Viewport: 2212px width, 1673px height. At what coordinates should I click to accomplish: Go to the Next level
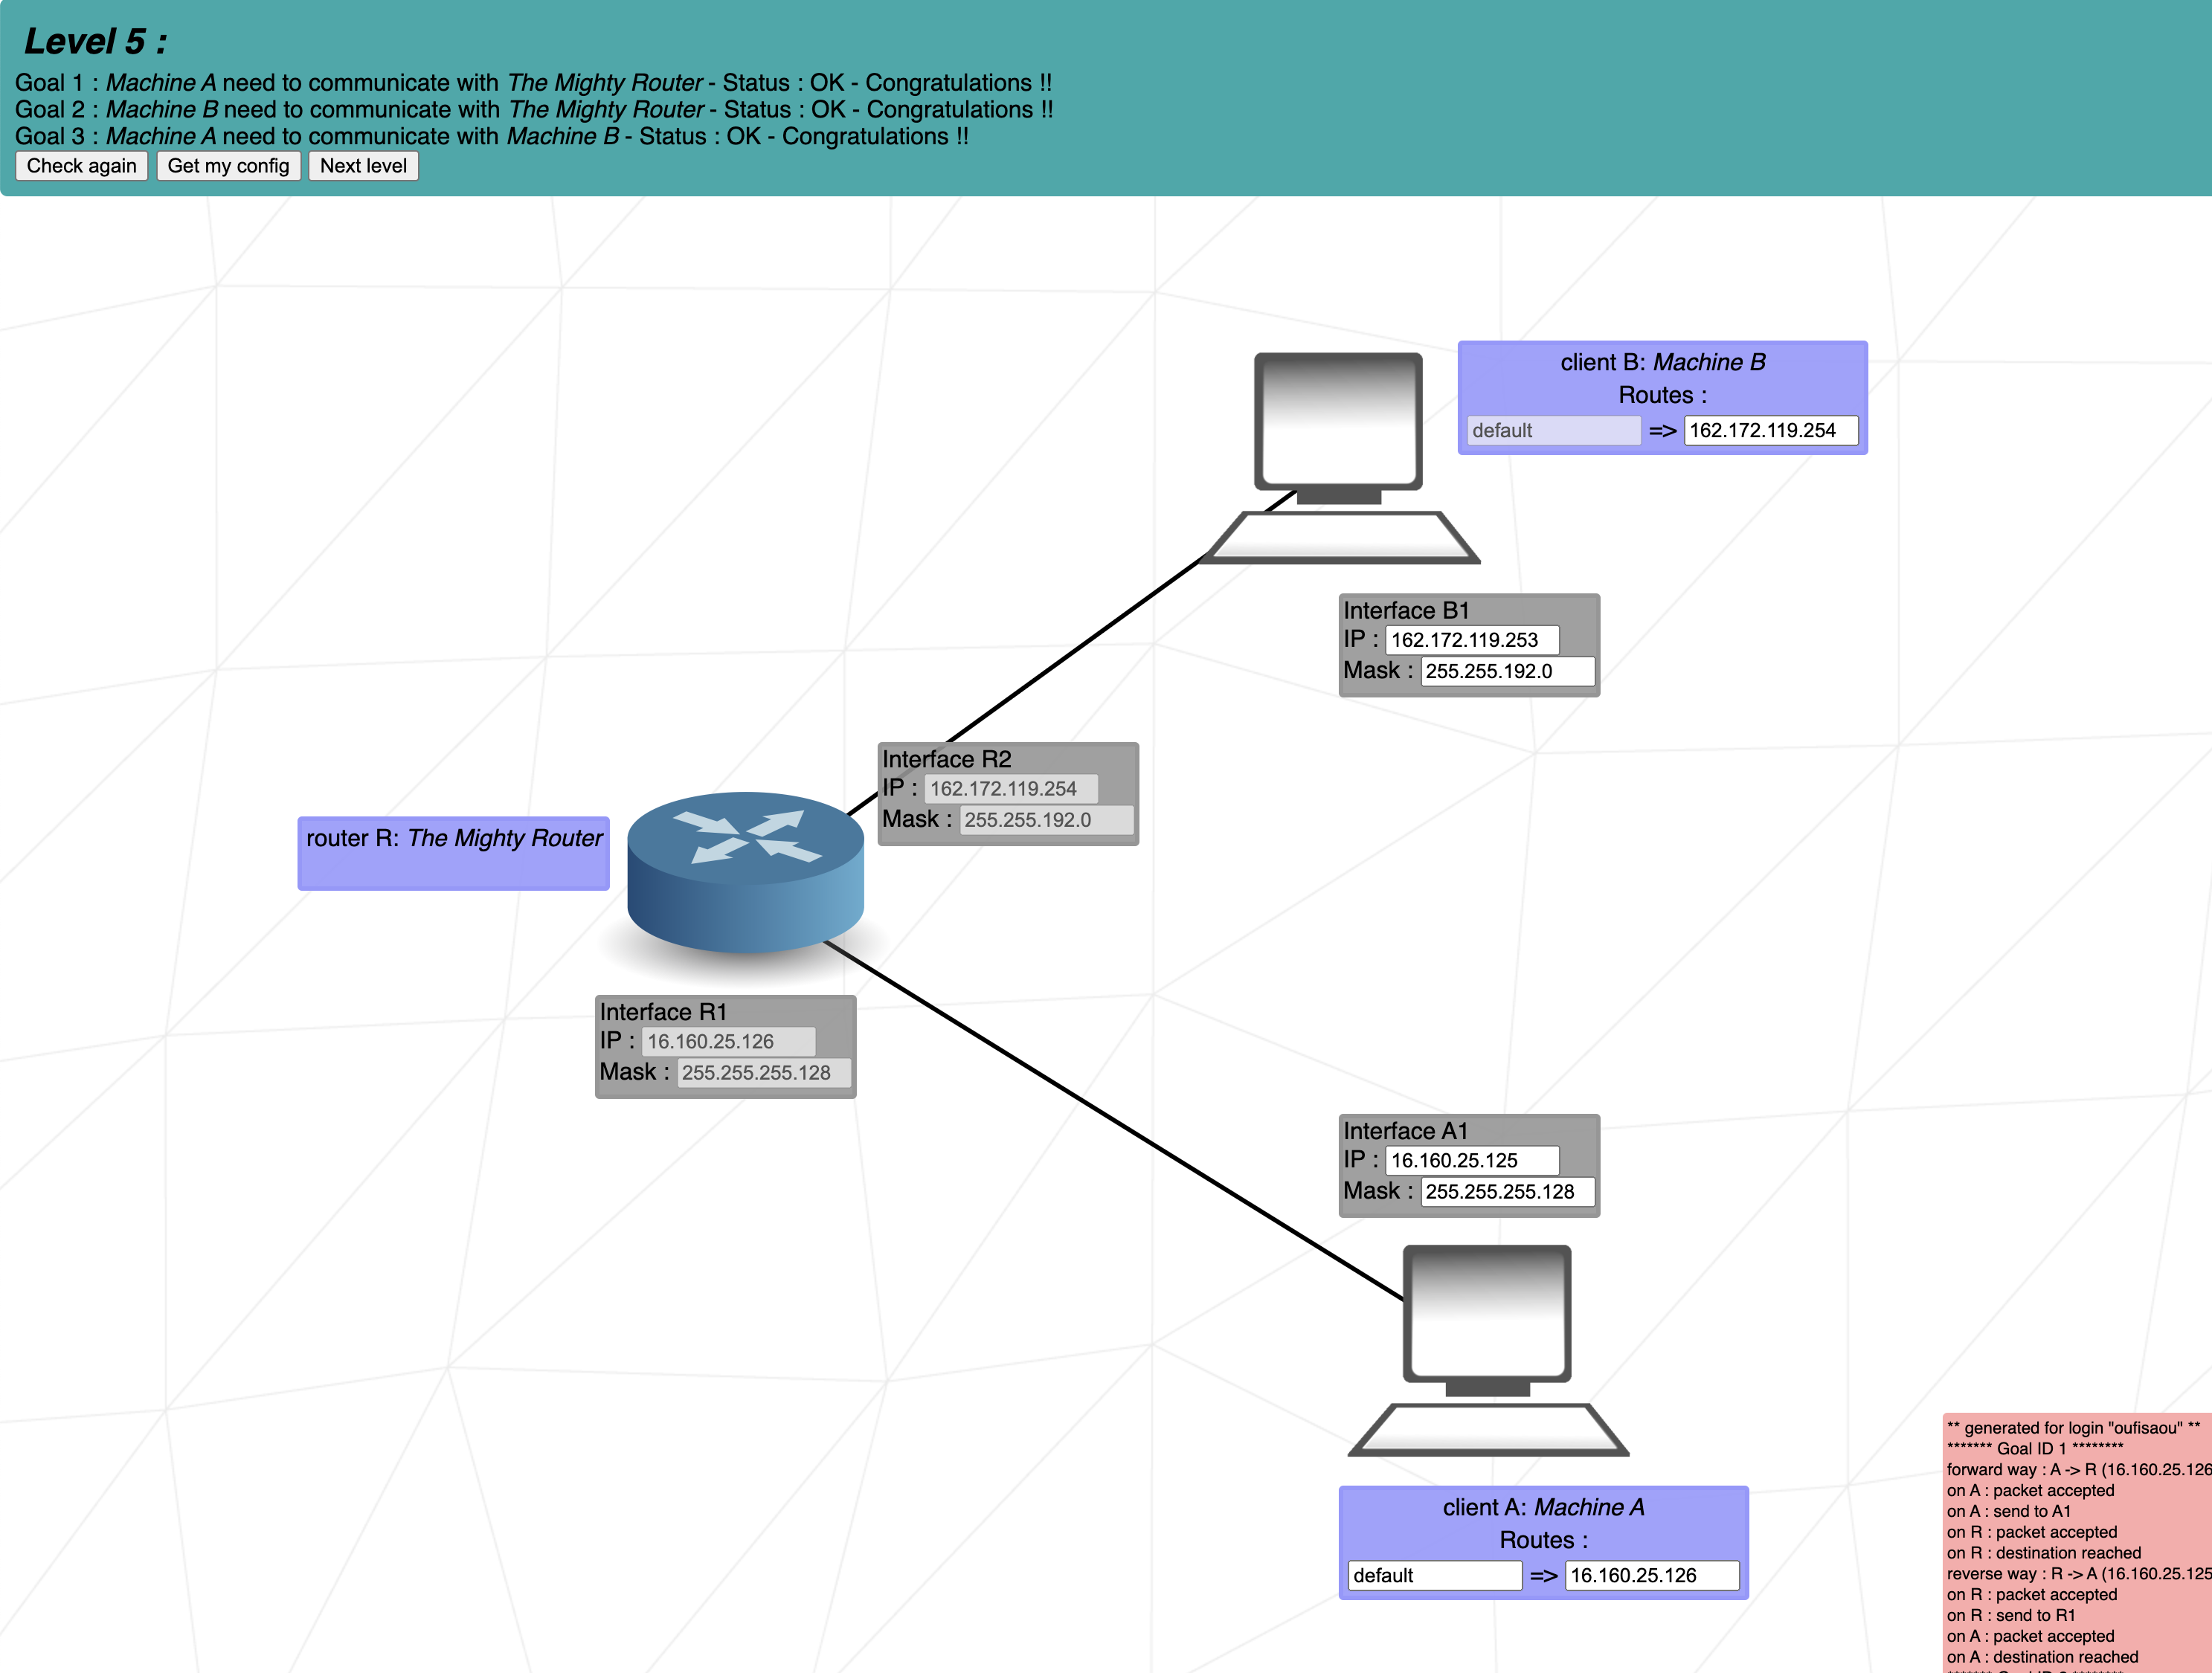tap(363, 166)
